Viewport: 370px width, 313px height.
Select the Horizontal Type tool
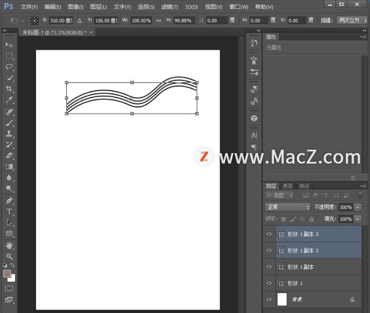[9, 212]
